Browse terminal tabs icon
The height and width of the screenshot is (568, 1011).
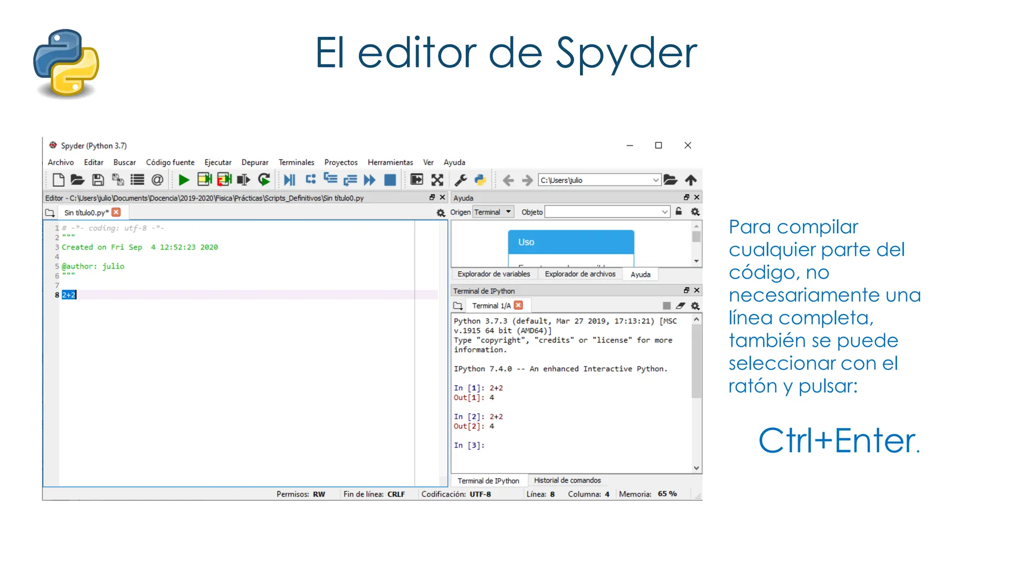[x=458, y=306]
